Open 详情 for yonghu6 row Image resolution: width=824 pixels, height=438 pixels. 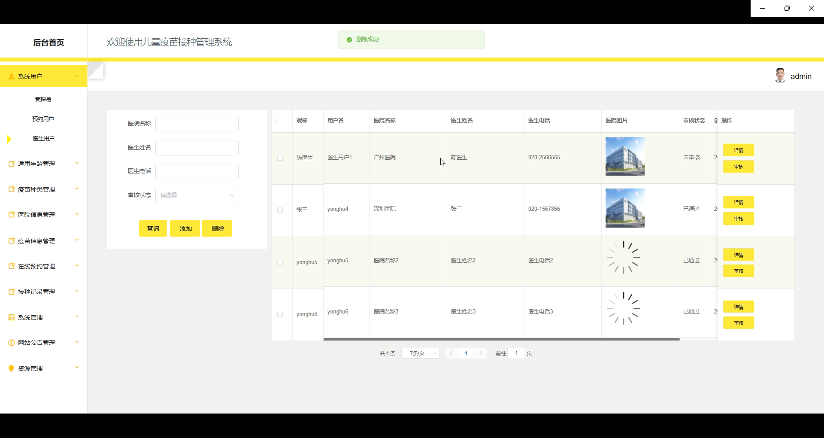pos(738,307)
